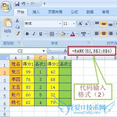Apply the fill color bucket
Image resolution: width=117 pixels, height=117 pixels.
tap(63, 34)
